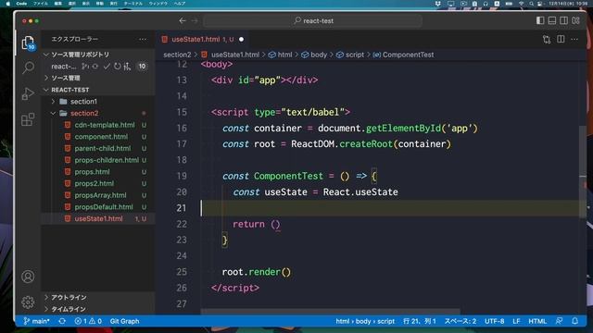The width and height of the screenshot is (593, 333).
Task: Open the Git Graph icon in repository row
Action: click(127, 67)
